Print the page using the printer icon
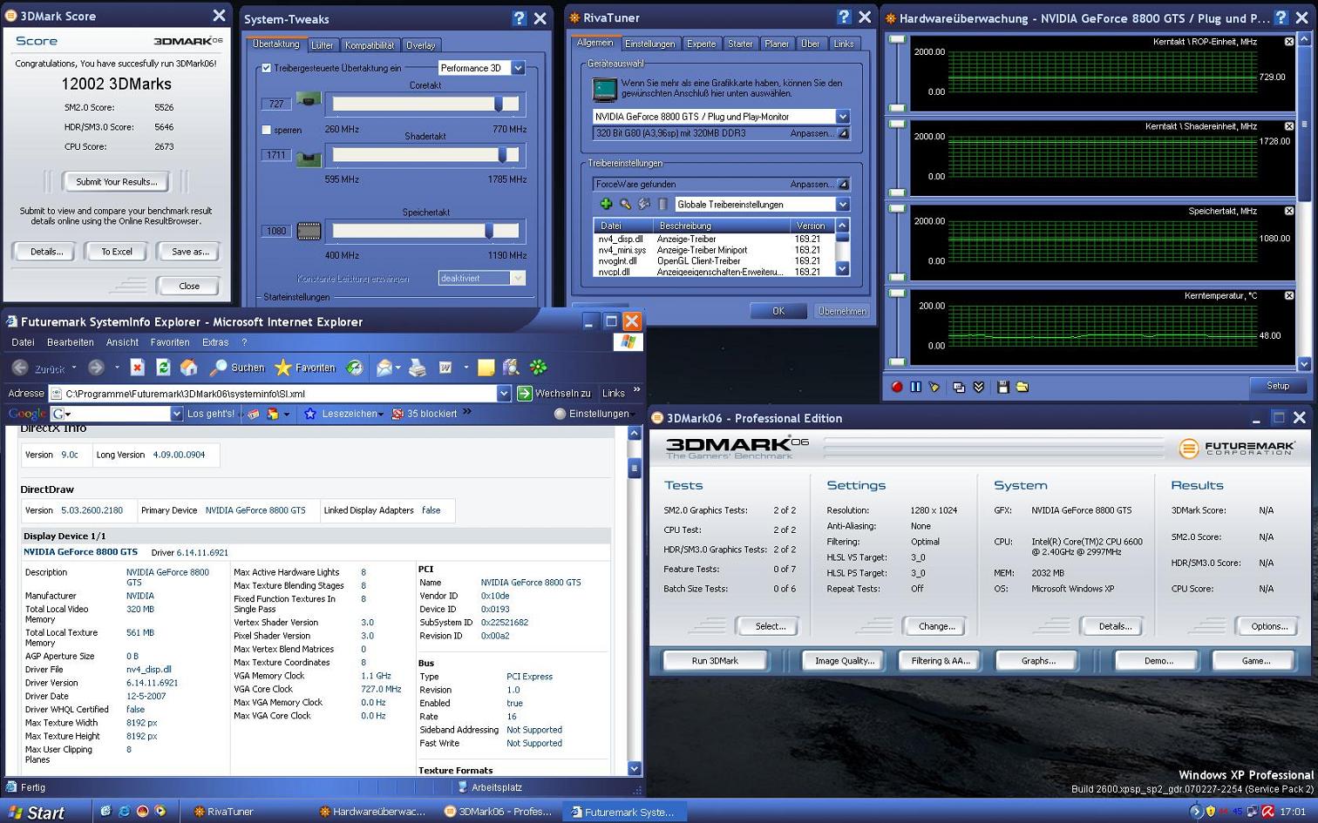 coord(418,368)
